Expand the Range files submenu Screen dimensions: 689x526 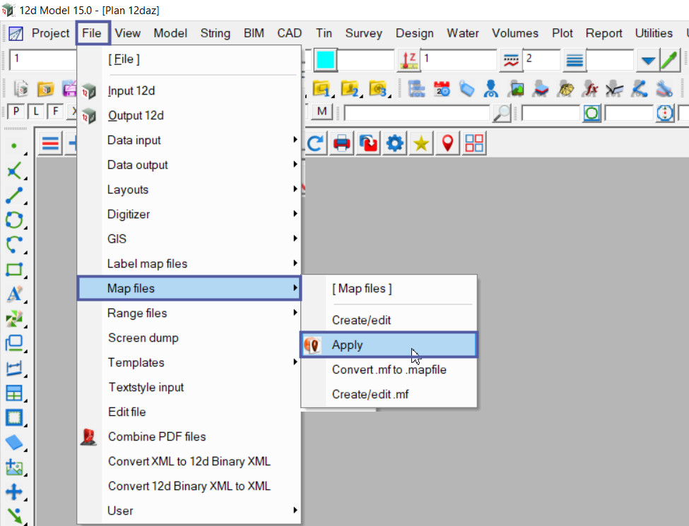tap(189, 313)
